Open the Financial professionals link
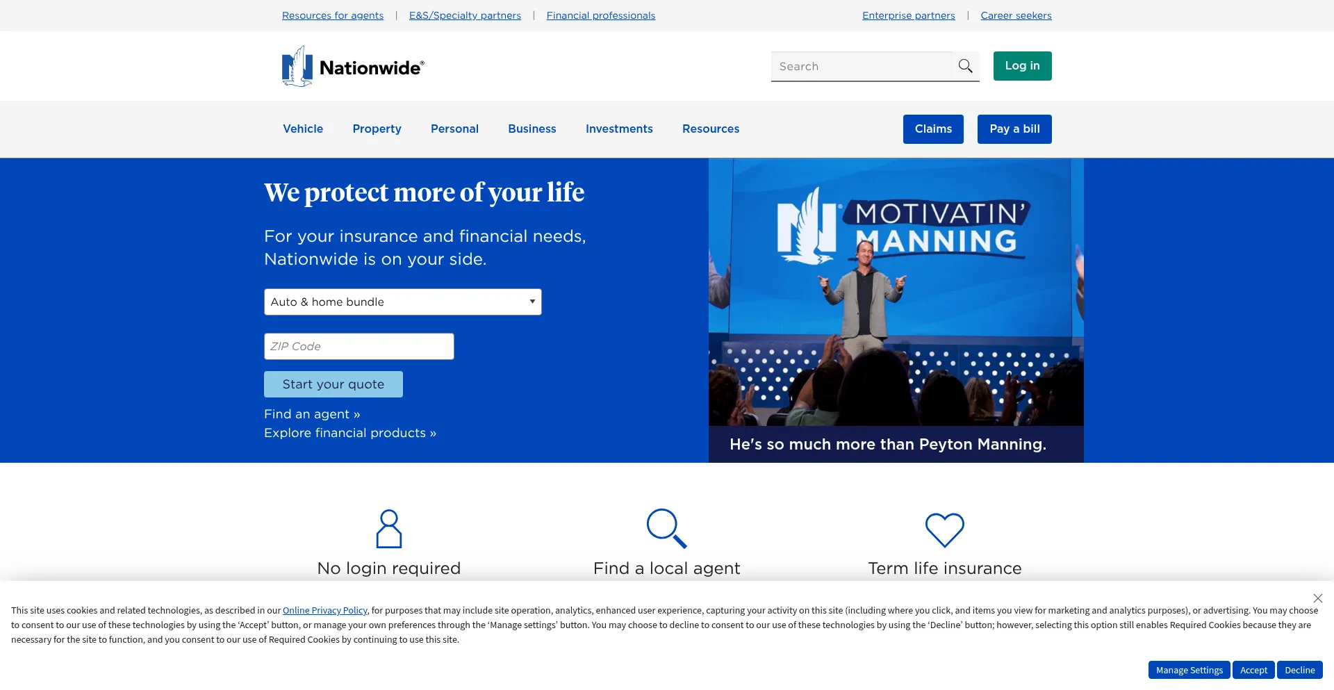Image resolution: width=1334 pixels, height=690 pixels. coord(601,15)
